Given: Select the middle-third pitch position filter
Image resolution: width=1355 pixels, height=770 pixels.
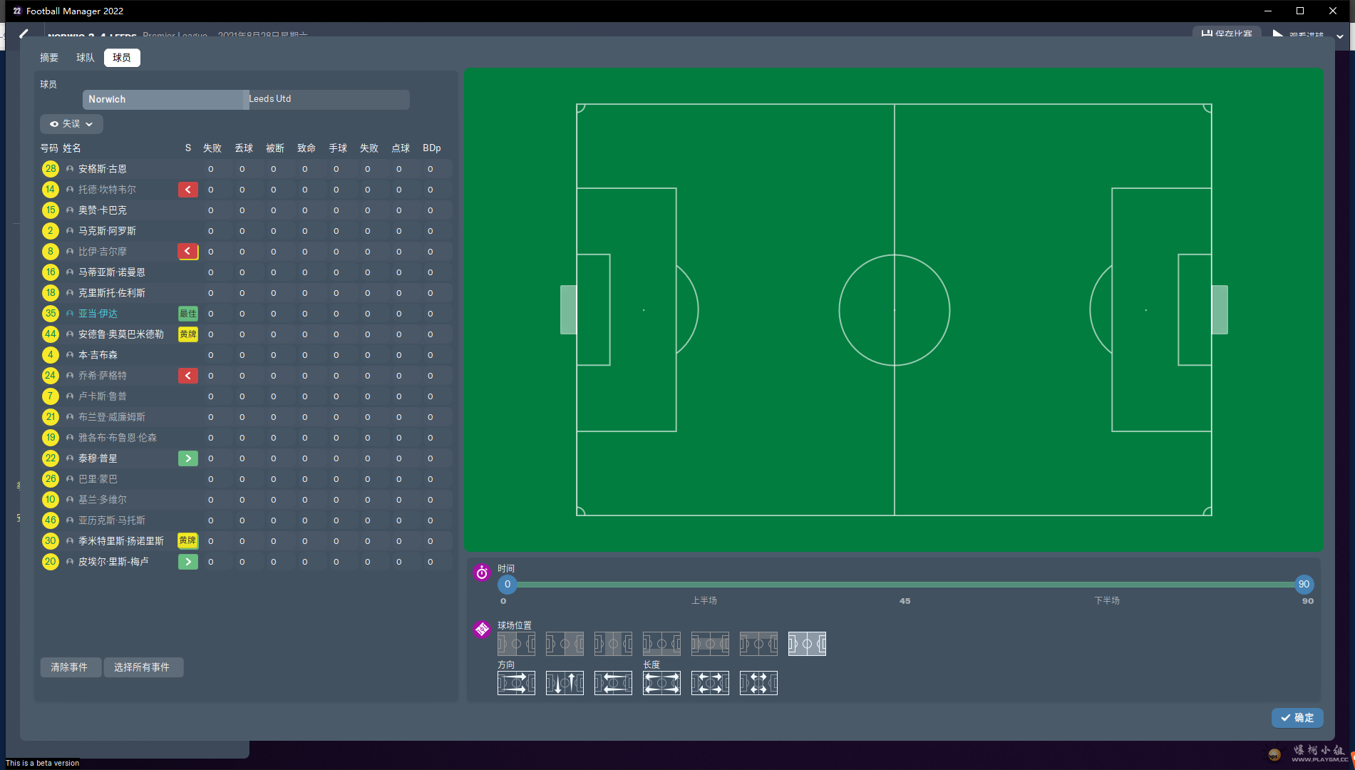Looking at the screenshot, I should coord(613,644).
